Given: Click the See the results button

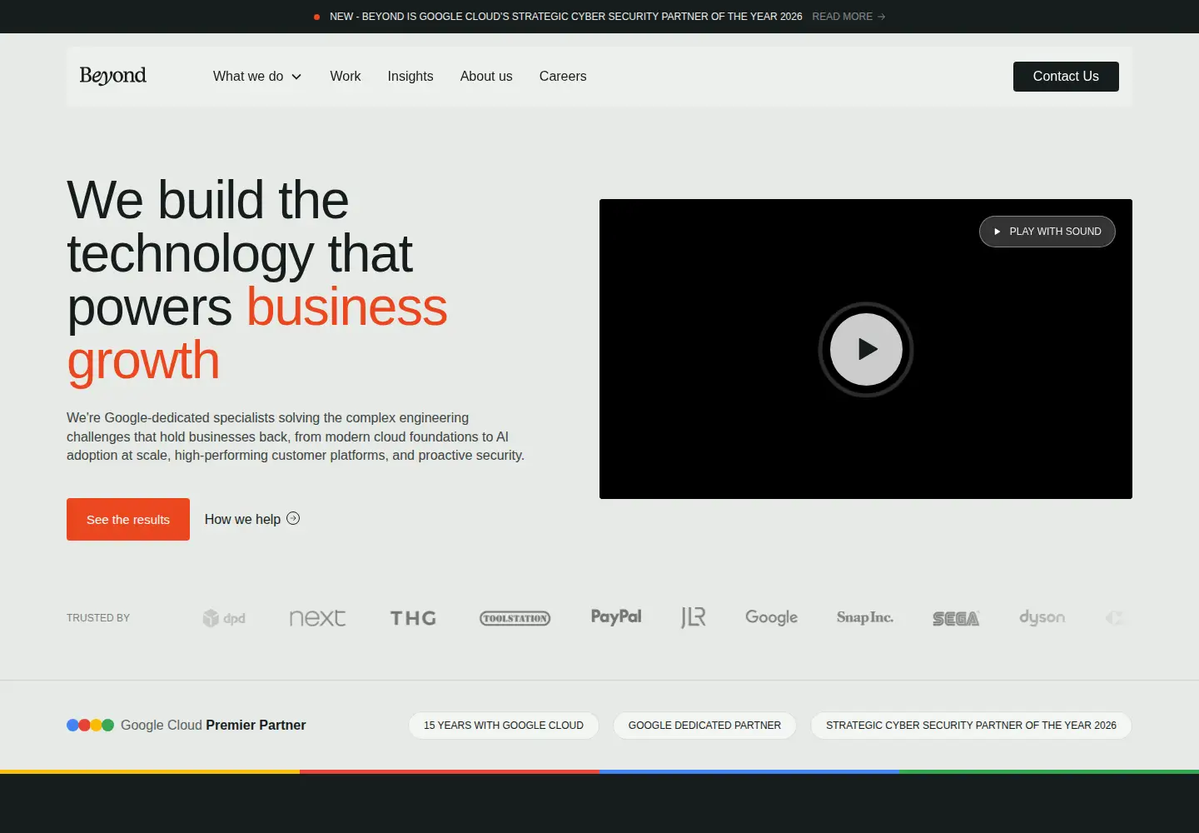Looking at the screenshot, I should [x=128, y=519].
